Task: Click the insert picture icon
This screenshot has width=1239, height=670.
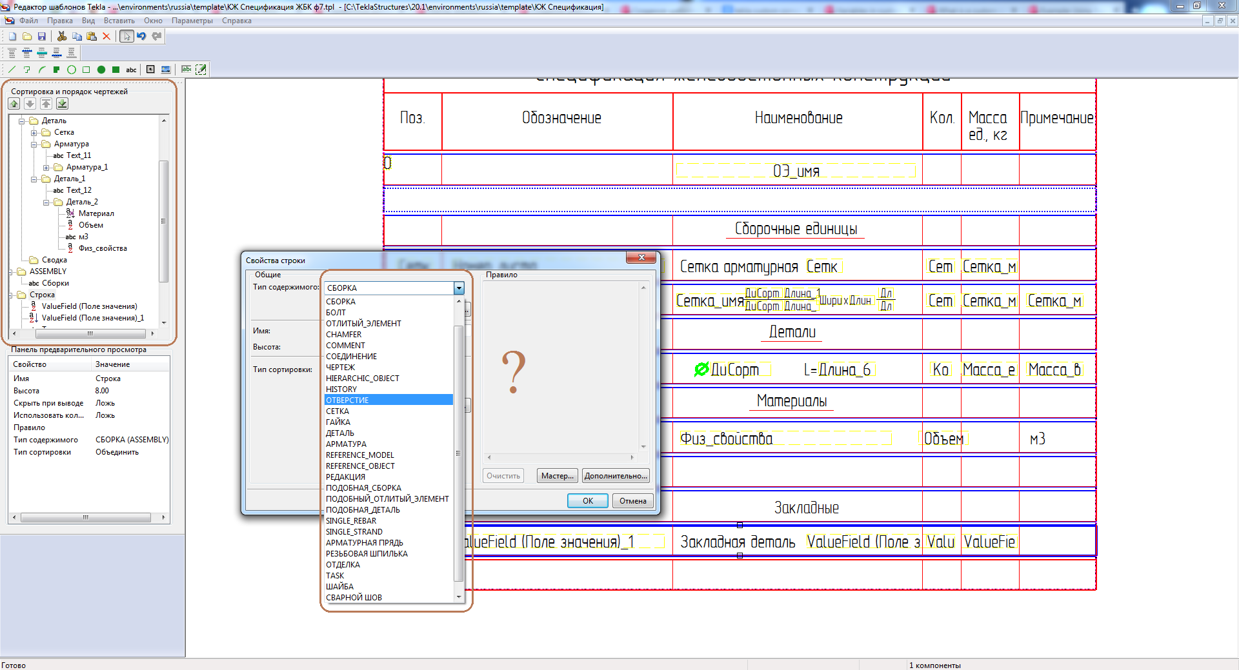Action: [166, 70]
